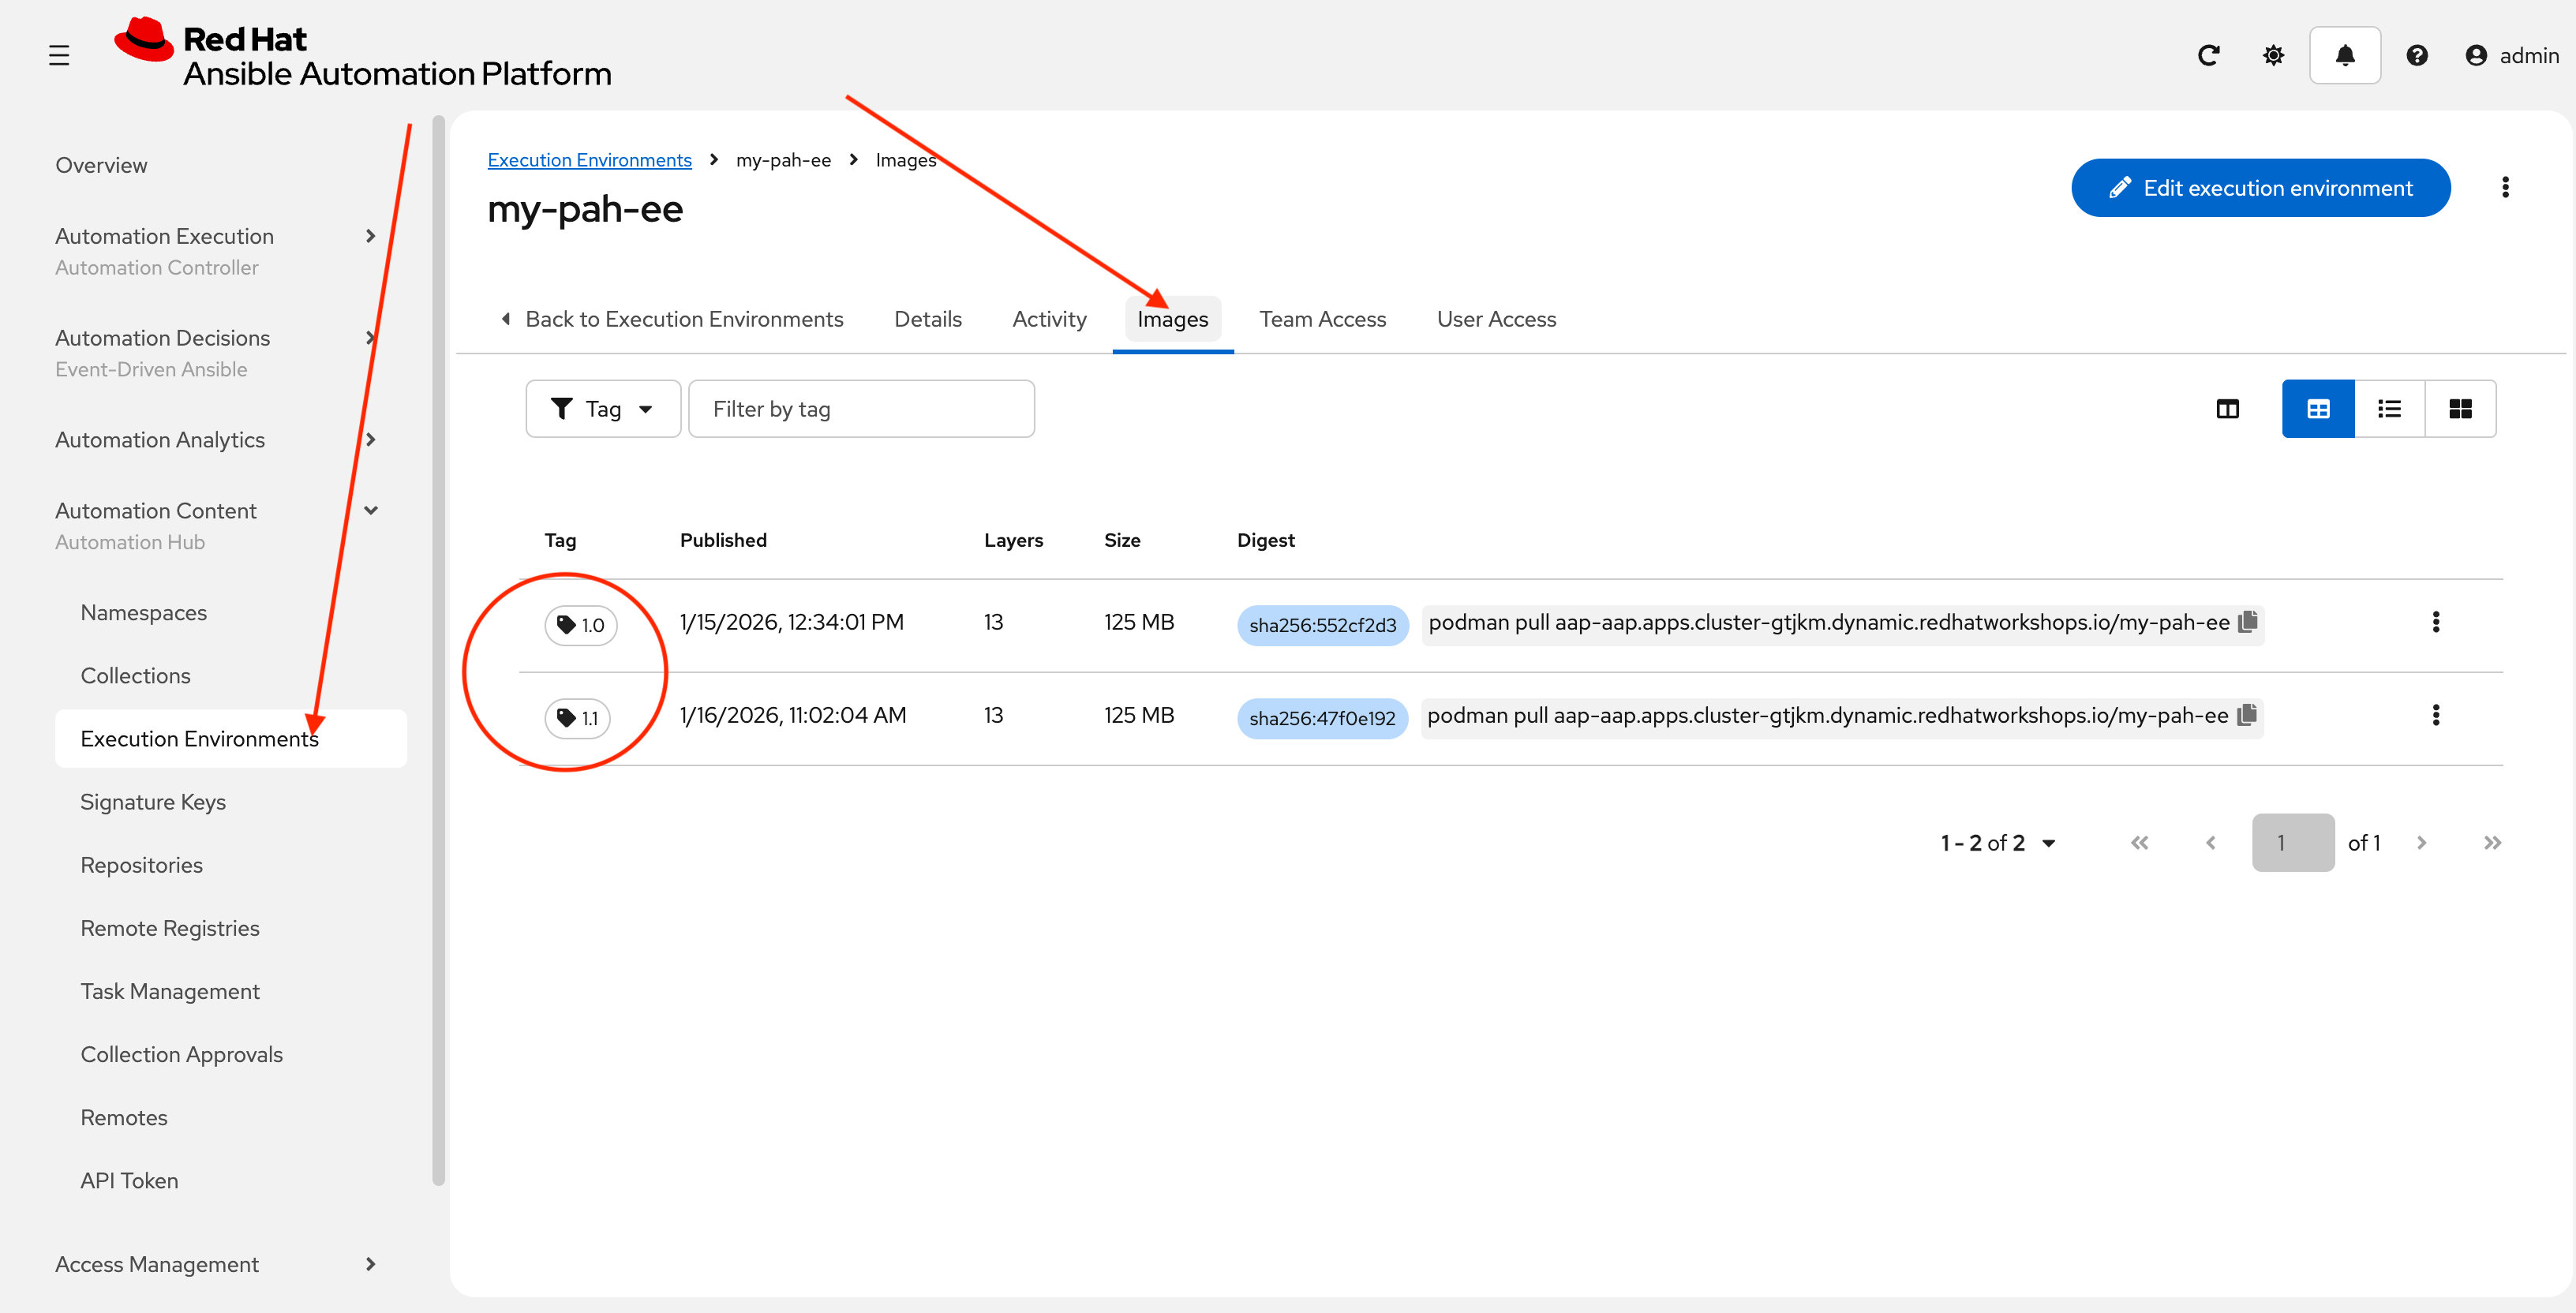Toggle the light/dark theme sun icon

2273,56
